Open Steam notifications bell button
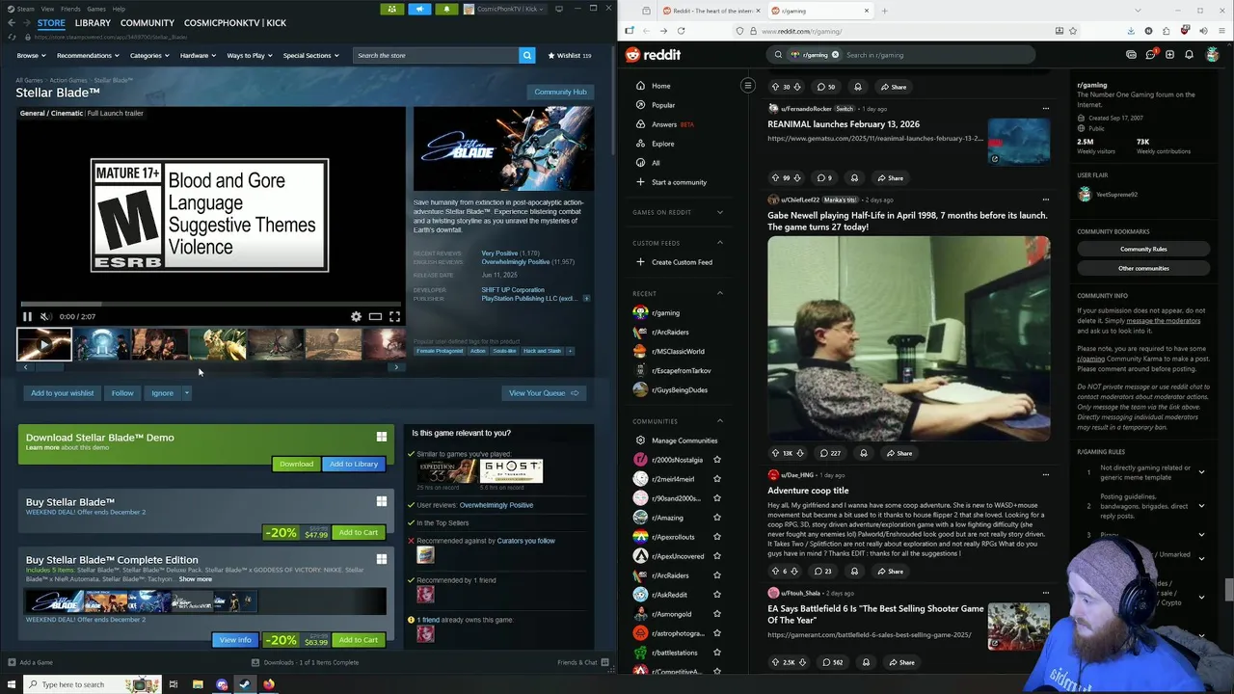Screen dimensions: 1234x694 click(446, 9)
